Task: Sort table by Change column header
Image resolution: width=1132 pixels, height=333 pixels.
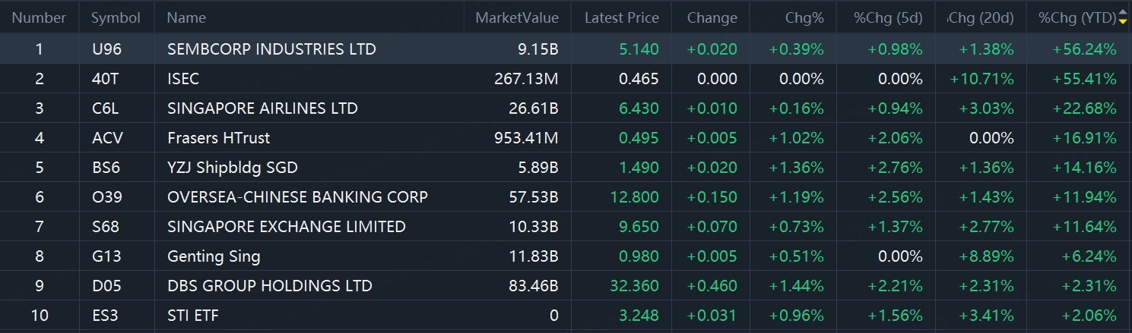Action: pyautogui.click(x=712, y=17)
